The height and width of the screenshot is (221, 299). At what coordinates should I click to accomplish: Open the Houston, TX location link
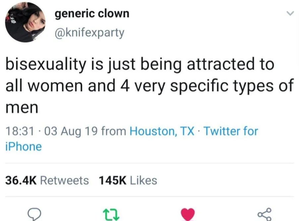(x=162, y=131)
